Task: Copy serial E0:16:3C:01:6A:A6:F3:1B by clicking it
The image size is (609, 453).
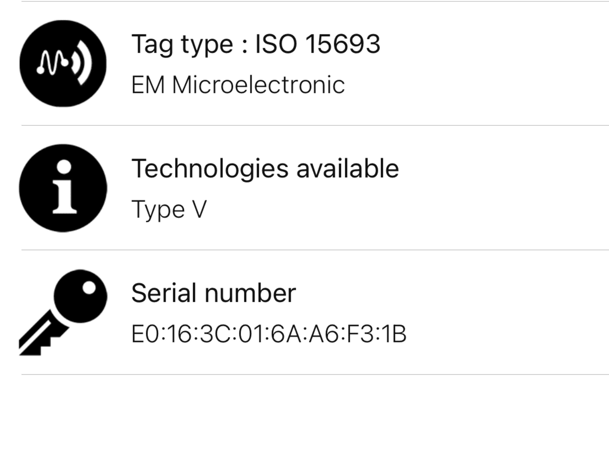Action: pyautogui.click(x=269, y=334)
